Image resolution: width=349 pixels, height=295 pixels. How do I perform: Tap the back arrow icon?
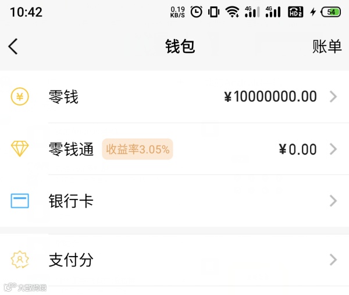click(x=13, y=47)
